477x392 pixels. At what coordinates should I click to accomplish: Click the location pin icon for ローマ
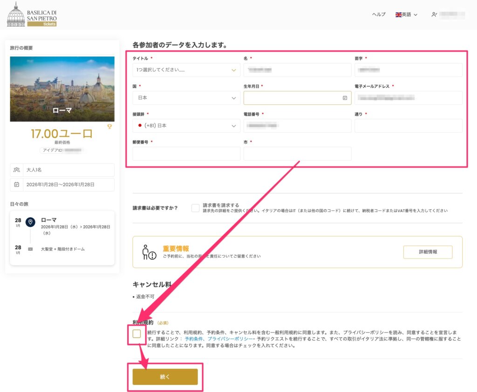(30, 222)
